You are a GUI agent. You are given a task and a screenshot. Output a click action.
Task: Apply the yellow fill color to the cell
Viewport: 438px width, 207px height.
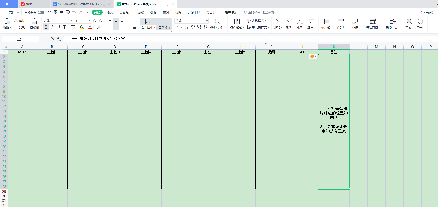coord(81,27)
